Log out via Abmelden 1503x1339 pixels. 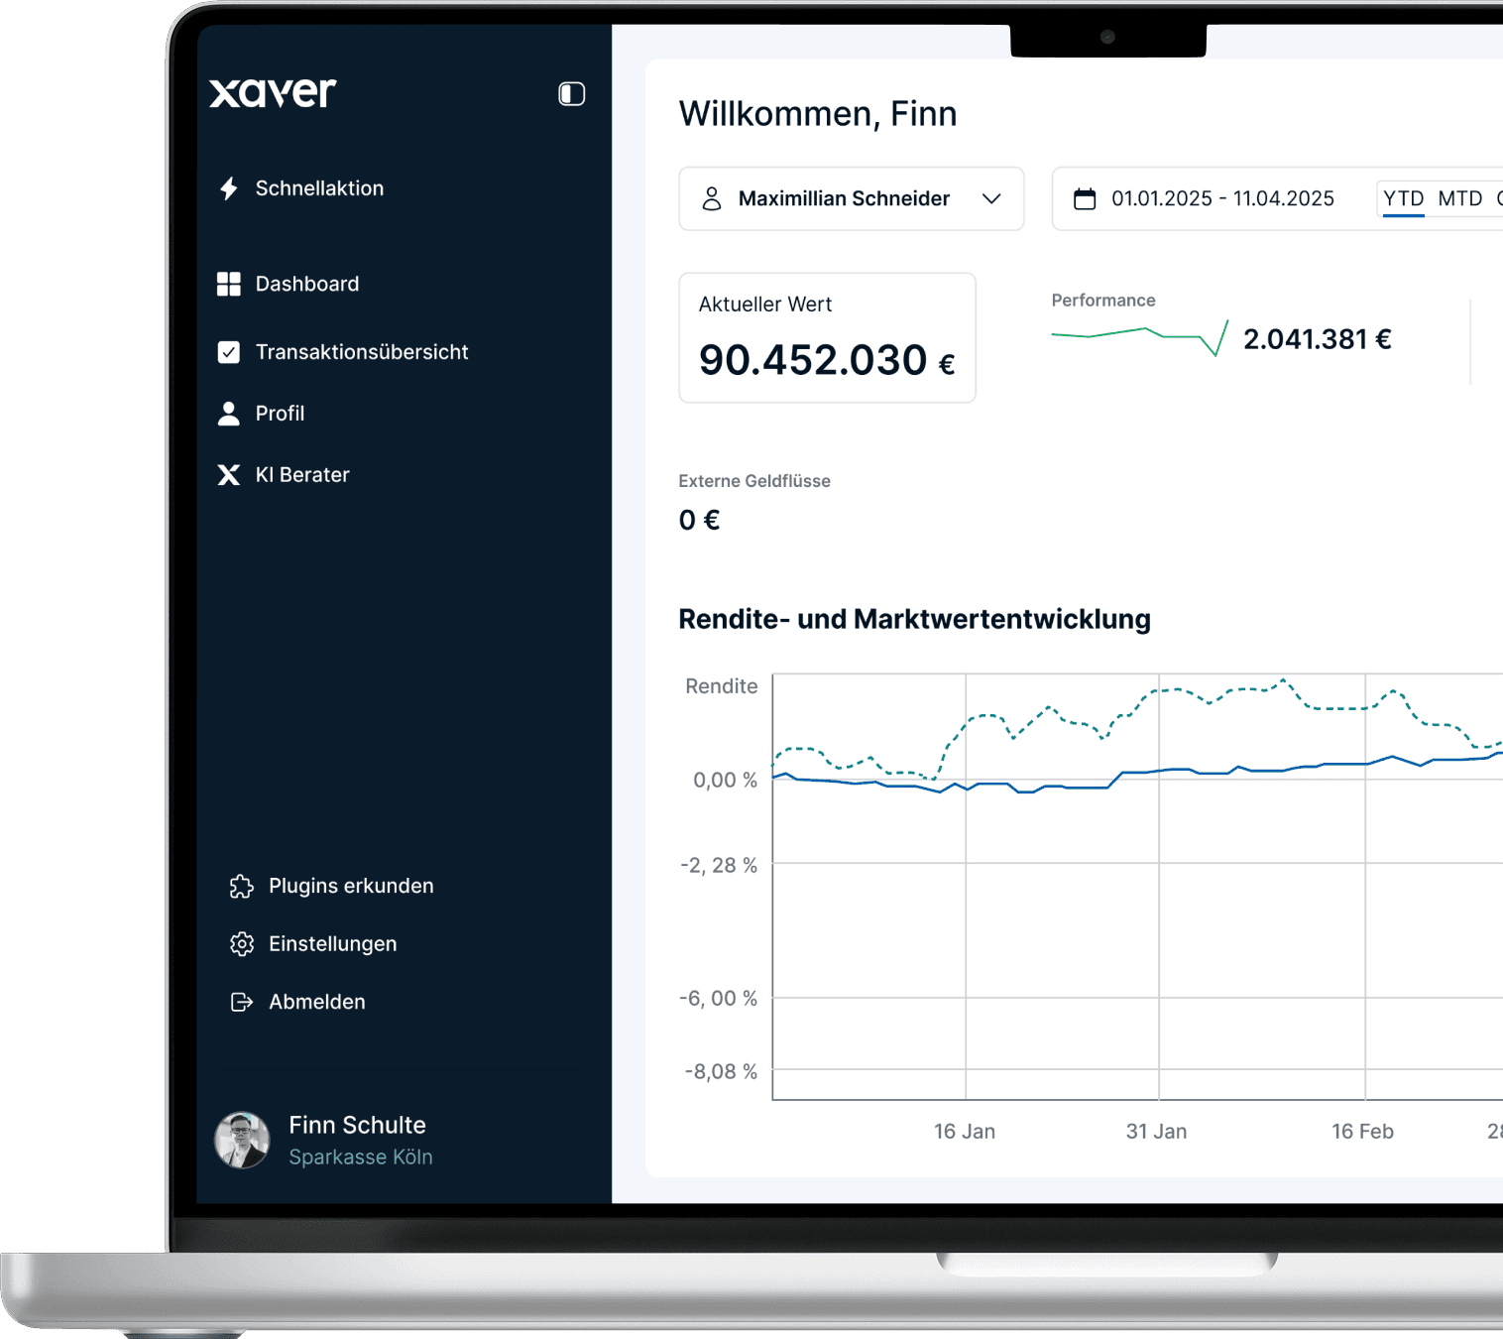(x=317, y=1002)
